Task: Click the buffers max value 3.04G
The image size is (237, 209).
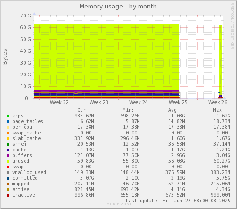Action: [223, 156]
